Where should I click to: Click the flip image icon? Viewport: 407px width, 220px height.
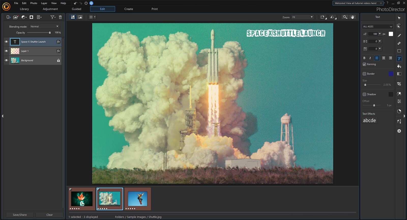pos(333,17)
